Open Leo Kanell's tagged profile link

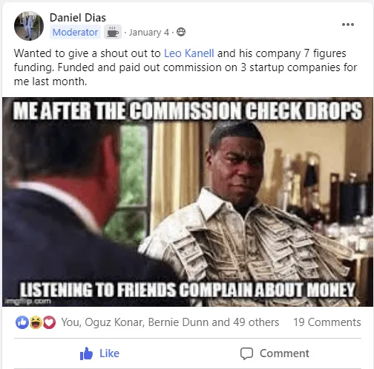click(189, 53)
